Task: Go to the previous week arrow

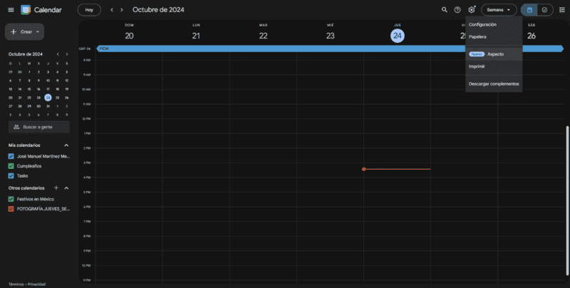Action: [112, 10]
